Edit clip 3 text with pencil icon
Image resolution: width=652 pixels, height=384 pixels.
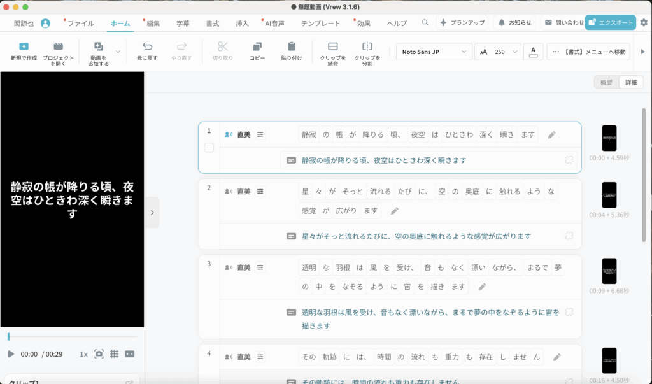[x=483, y=287]
